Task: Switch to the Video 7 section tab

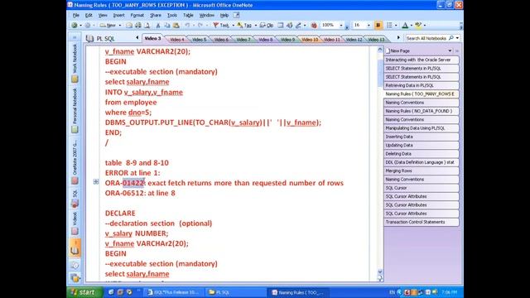Action: (243, 40)
